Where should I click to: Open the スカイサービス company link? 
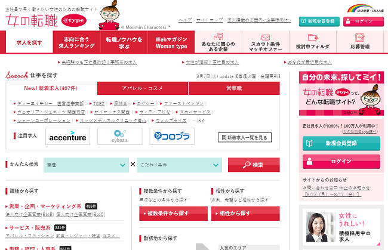tap(195, 112)
